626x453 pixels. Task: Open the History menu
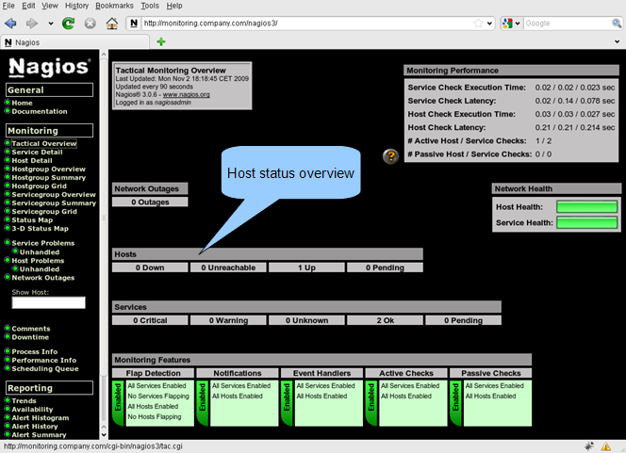point(76,6)
